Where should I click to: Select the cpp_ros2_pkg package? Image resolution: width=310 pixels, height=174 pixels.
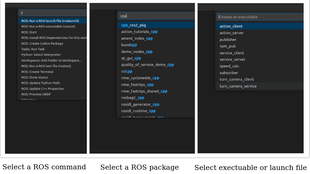(x=134, y=25)
